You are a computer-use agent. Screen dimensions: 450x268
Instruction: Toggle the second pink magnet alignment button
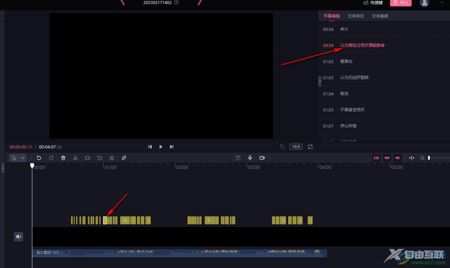tap(387, 158)
